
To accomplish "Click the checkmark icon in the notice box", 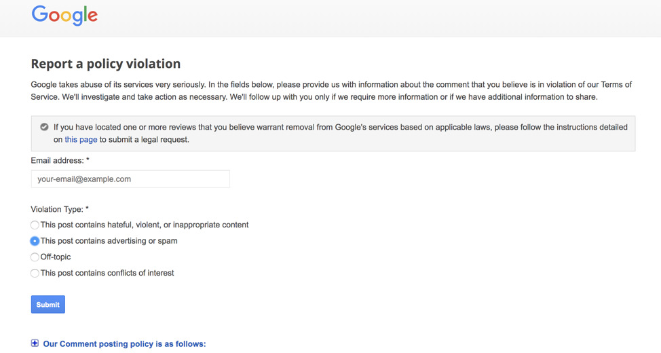I will tap(44, 127).
